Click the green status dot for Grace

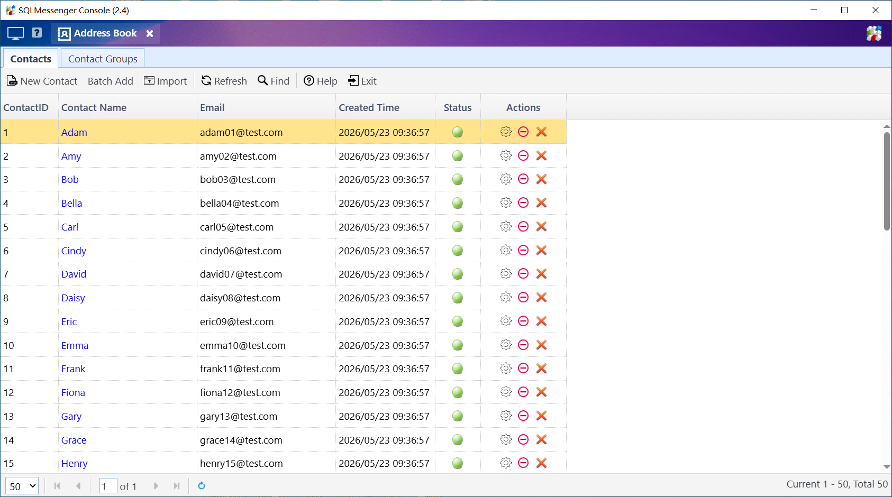click(x=458, y=440)
